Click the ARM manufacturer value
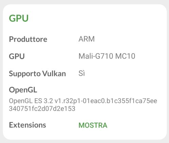This screenshot has height=143, width=169. point(86,39)
